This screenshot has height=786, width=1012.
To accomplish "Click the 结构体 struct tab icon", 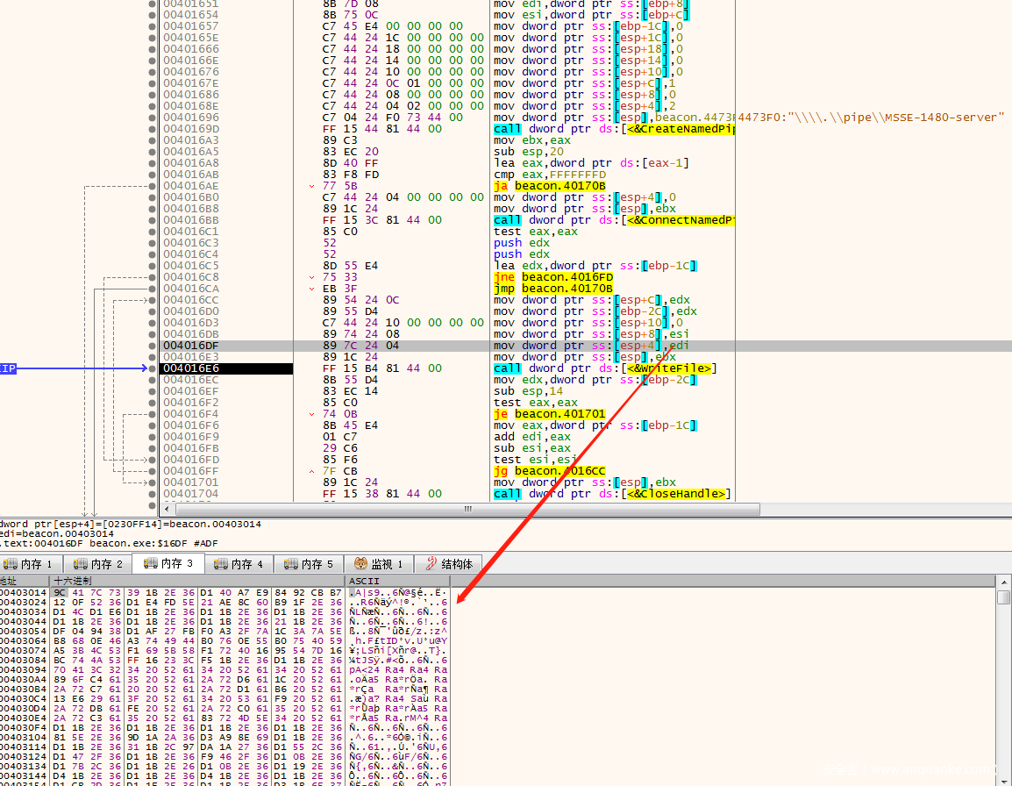I will point(431,564).
